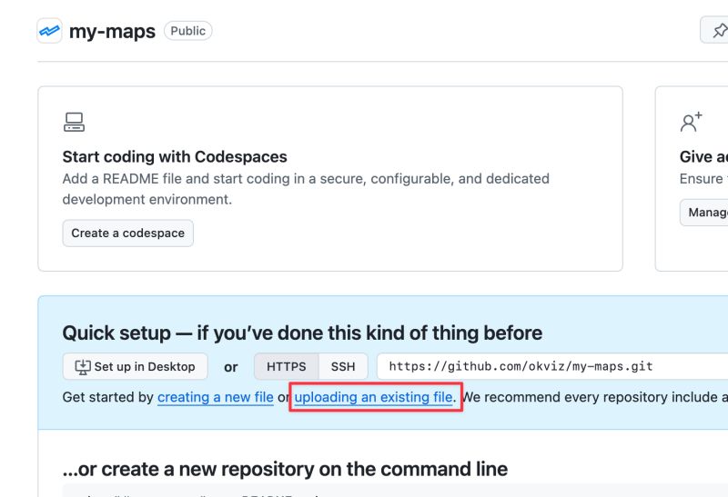Image resolution: width=728 pixels, height=497 pixels.
Task: Click the repository URL input field
Action: (x=552, y=367)
